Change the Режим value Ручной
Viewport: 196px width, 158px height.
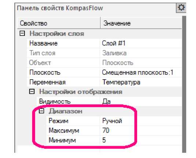tap(141, 121)
